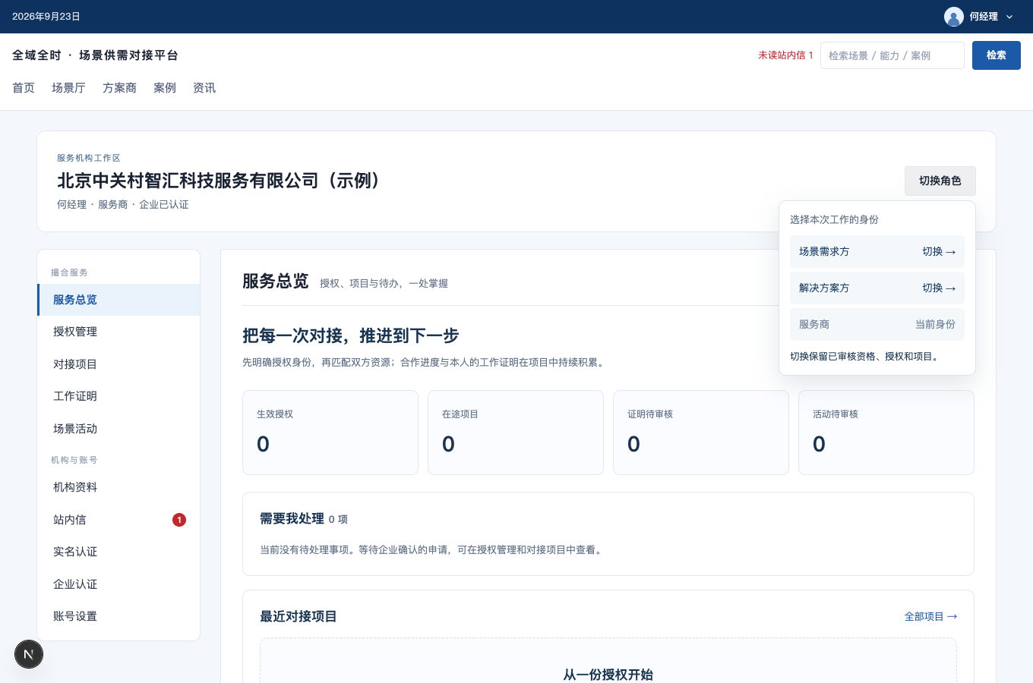Click the date text 2026年9月23日
The width and height of the screenshot is (1033, 683).
[46, 17]
